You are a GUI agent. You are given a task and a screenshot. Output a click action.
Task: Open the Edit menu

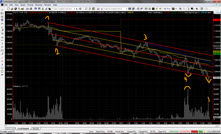pos(11,5)
